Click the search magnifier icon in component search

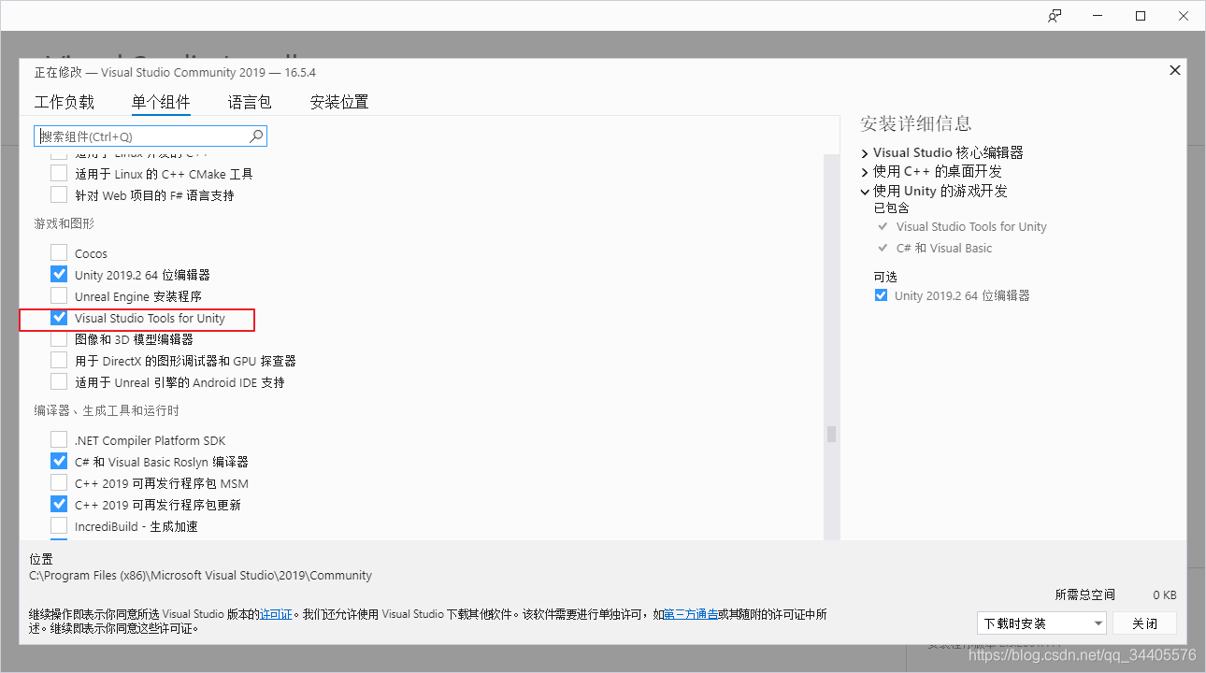click(256, 136)
